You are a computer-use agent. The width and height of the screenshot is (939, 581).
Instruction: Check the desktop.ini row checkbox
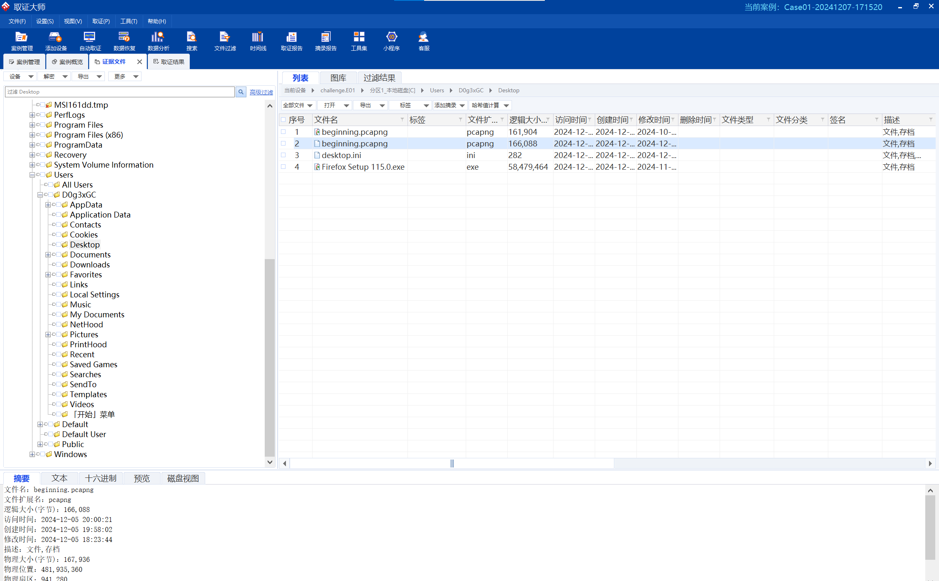click(x=283, y=155)
